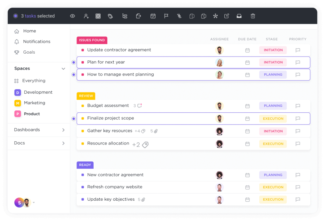This screenshot has width=325, height=221.
Task: Deselect the 'Plan for next year' task radio
Action: 73,62
